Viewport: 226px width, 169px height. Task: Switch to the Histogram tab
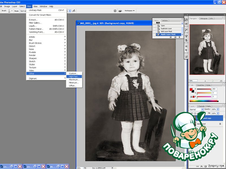(204, 18)
